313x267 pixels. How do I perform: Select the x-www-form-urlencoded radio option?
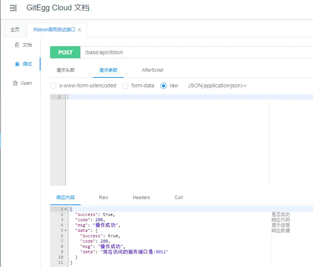(53, 86)
